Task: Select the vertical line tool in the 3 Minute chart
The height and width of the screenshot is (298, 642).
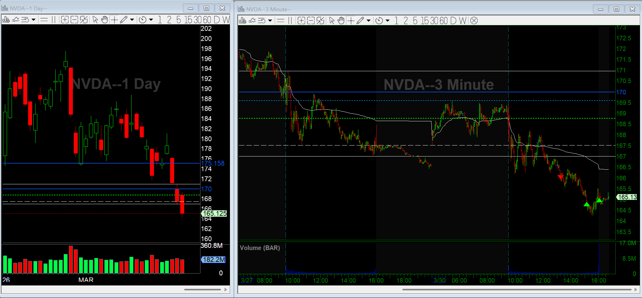Action: click(290, 20)
